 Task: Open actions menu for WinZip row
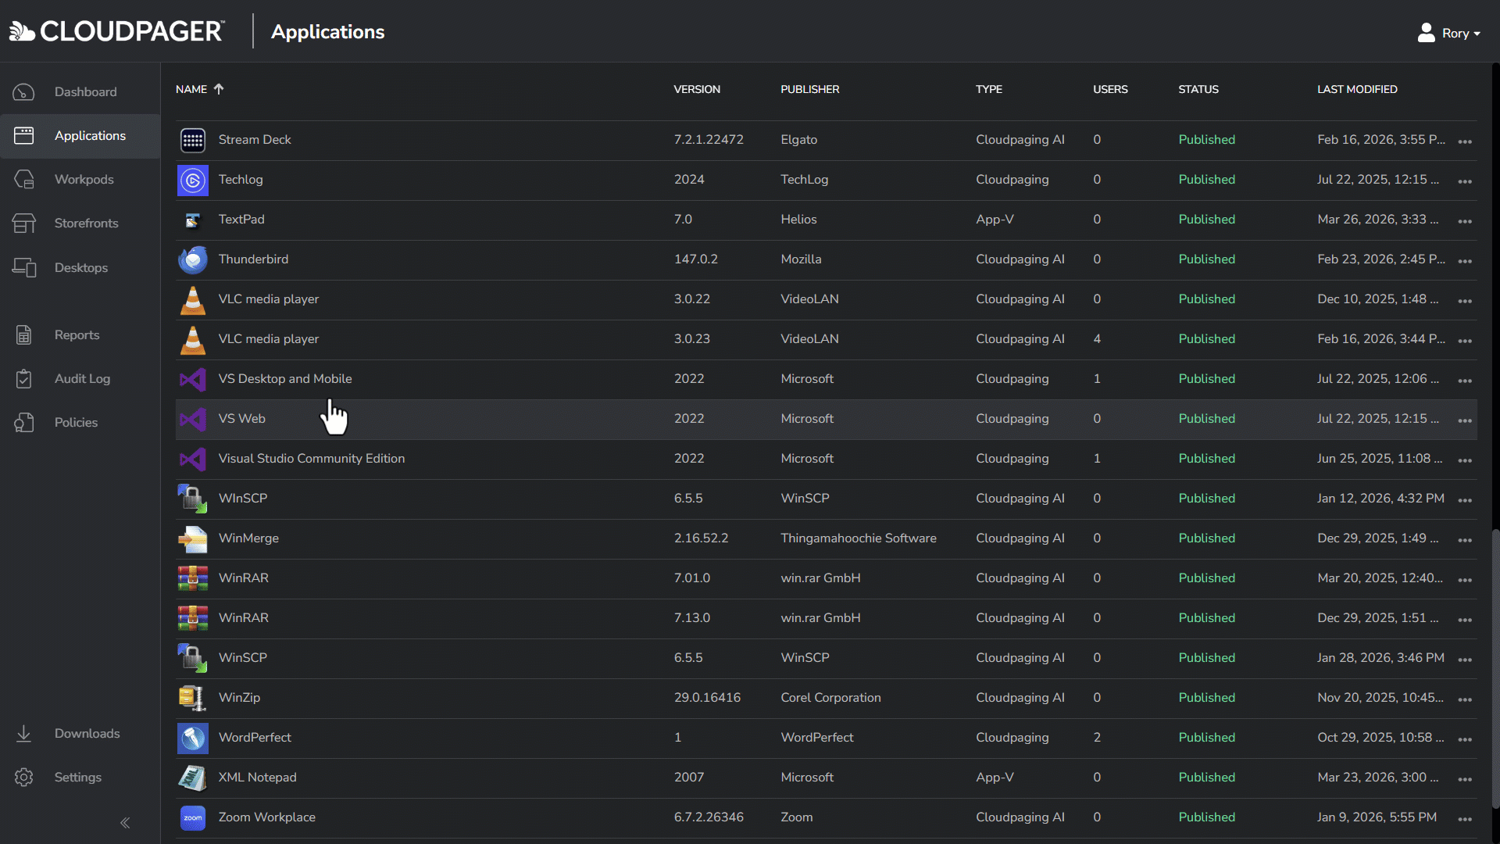coord(1465,699)
